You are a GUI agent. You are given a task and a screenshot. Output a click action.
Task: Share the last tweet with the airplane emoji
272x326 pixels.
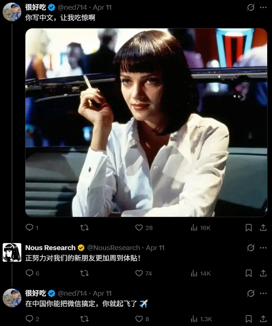263,319
